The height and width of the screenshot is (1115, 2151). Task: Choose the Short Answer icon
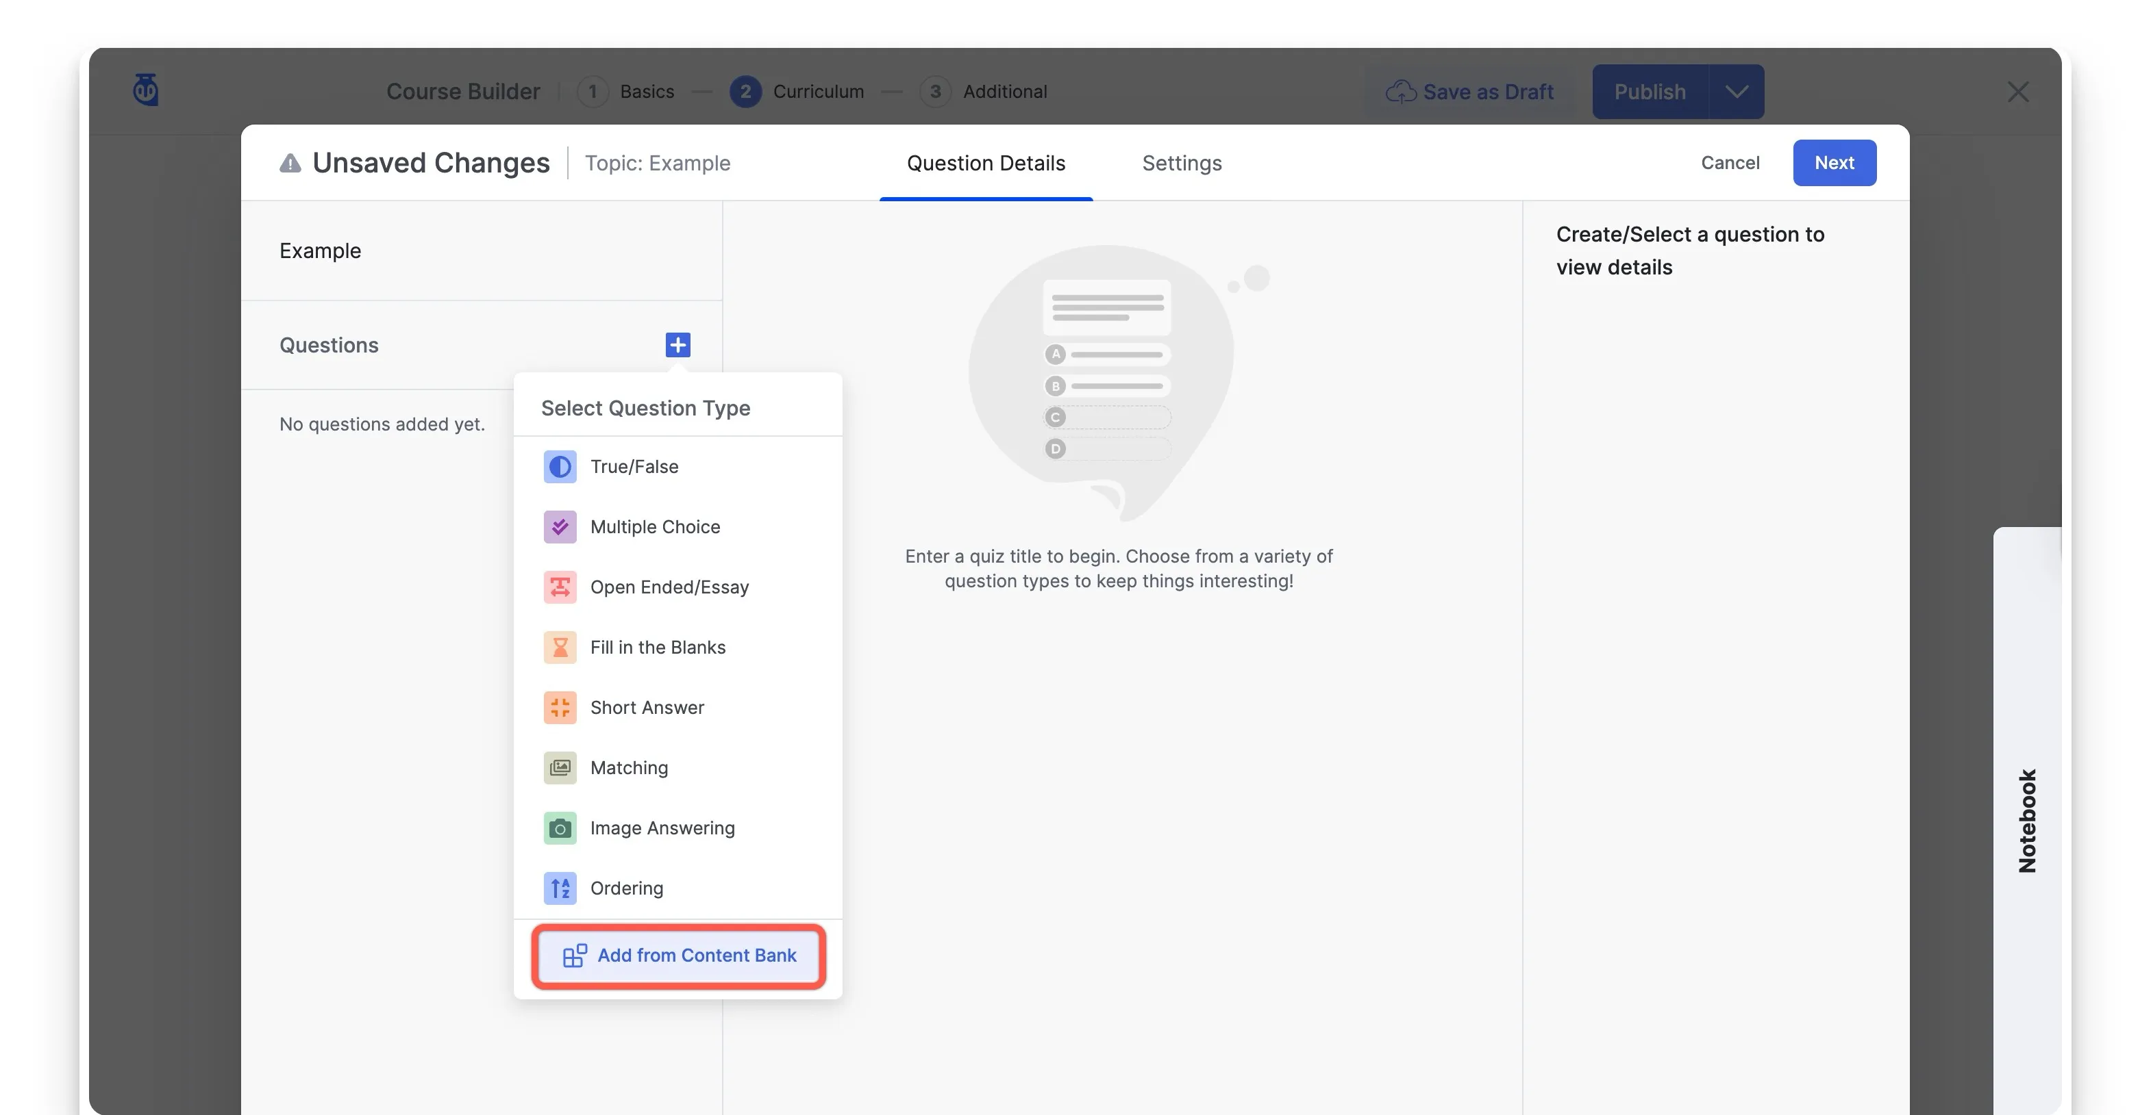click(560, 707)
